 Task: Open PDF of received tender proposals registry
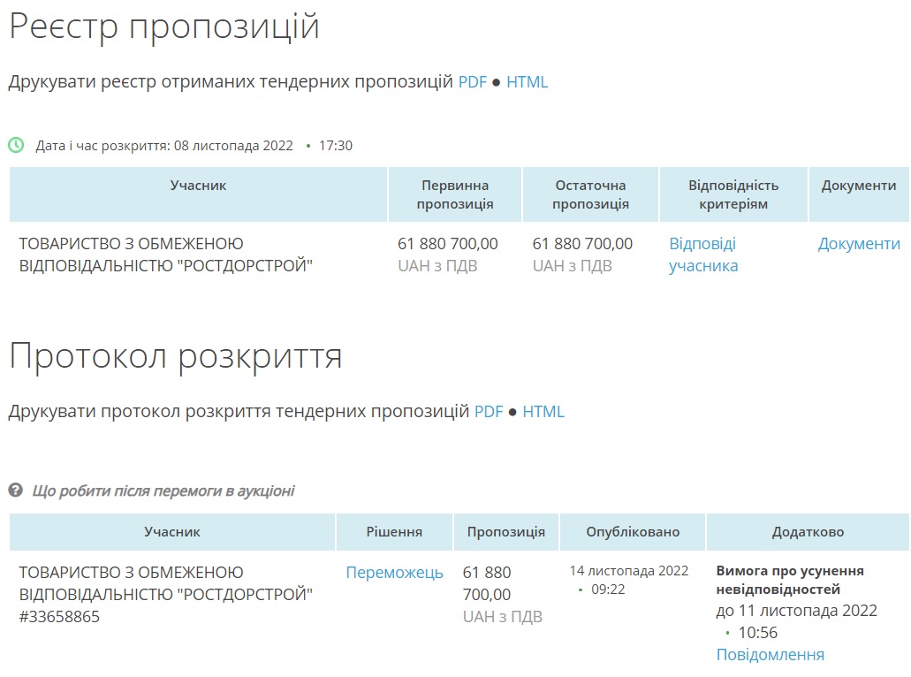tap(473, 82)
